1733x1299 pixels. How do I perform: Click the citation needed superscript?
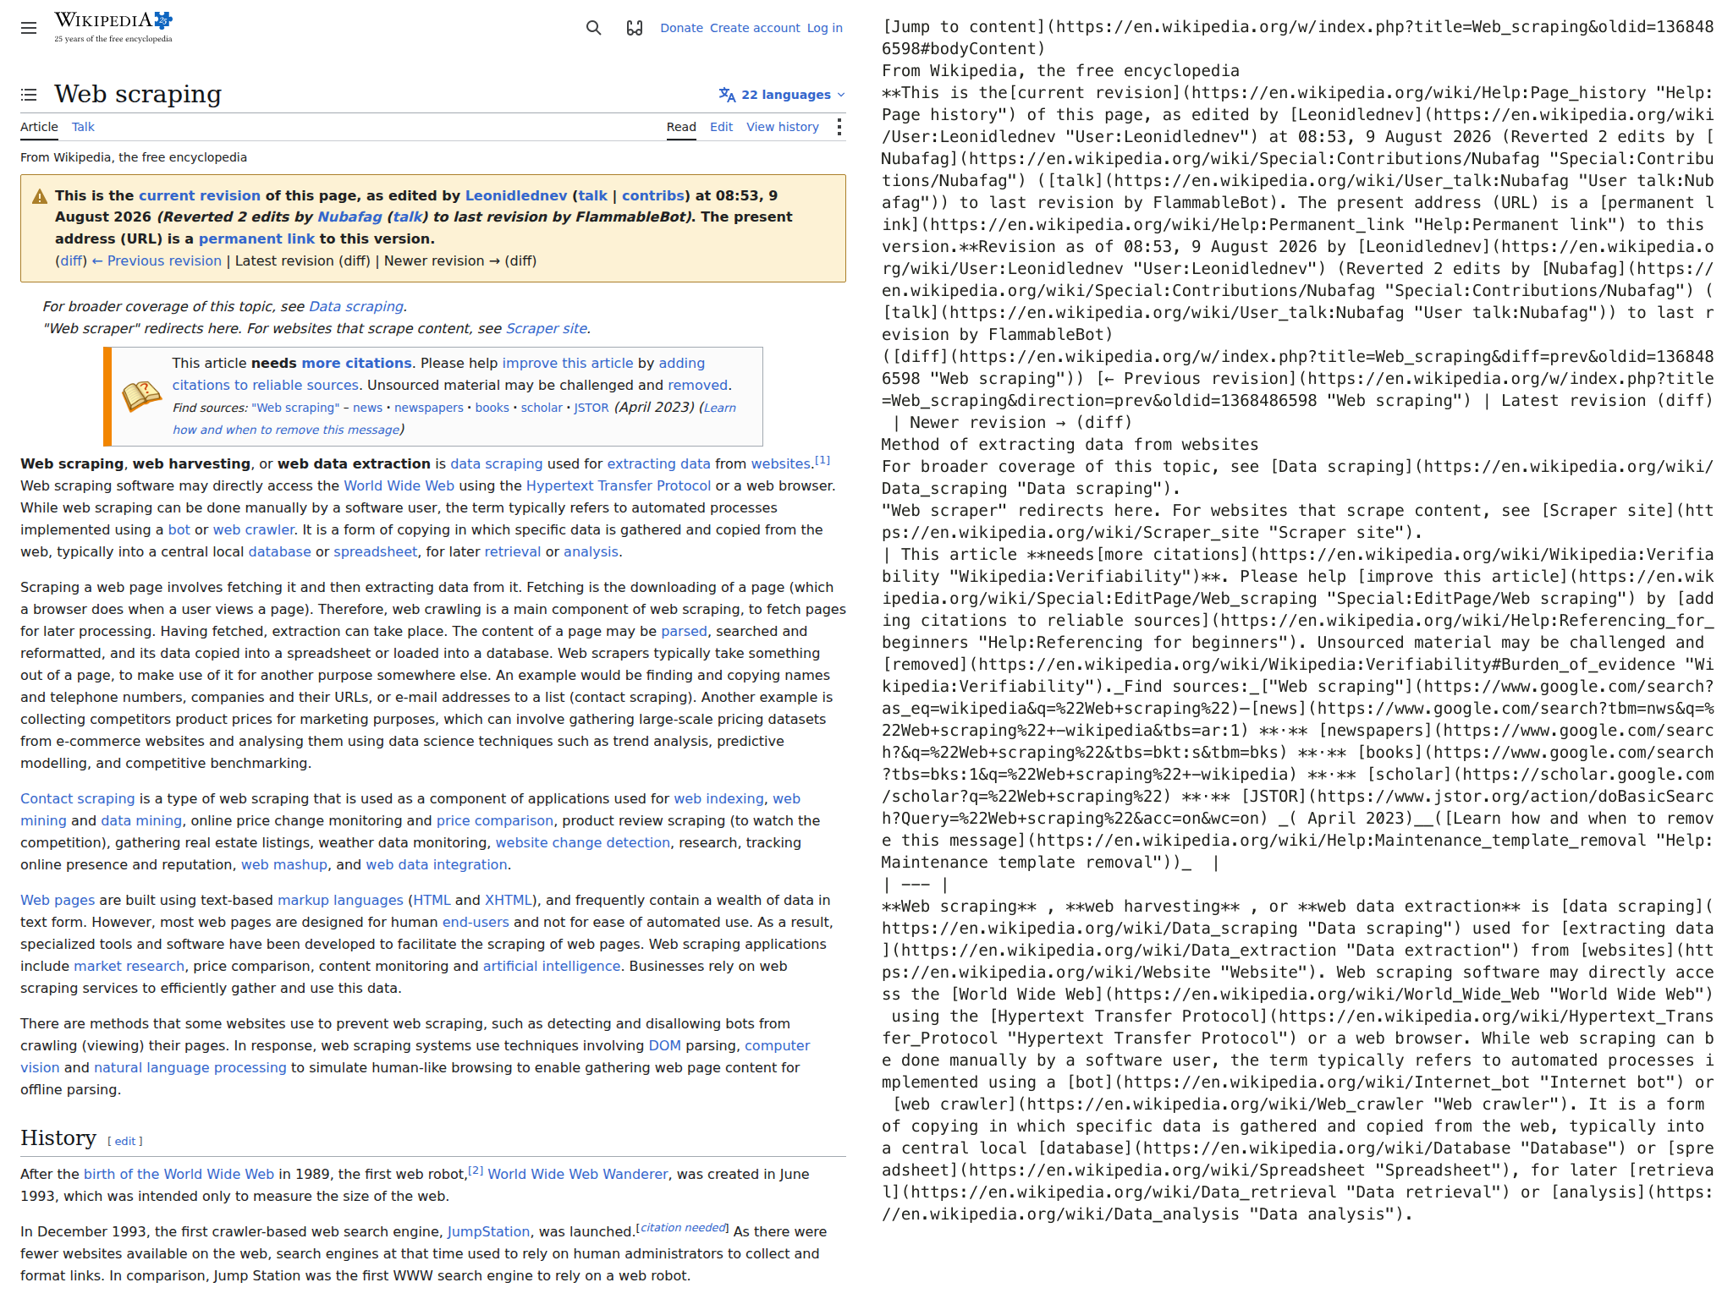click(x=683, y=1227)
